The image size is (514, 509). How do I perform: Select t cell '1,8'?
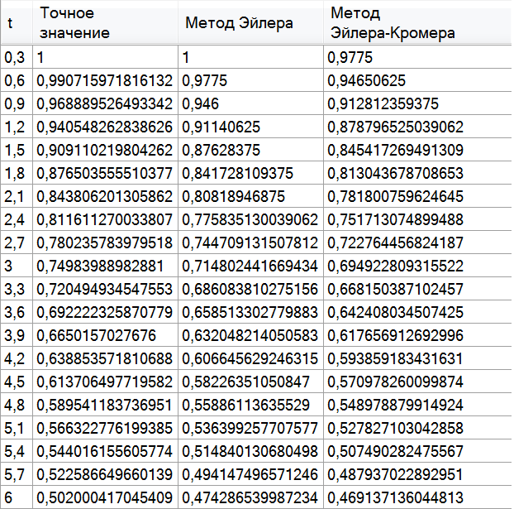[x=17, y=173]
